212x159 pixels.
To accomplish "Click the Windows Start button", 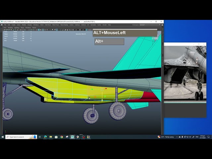I will click(x=3, y=137).
